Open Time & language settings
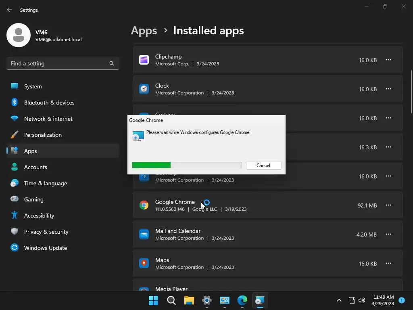 (x=63, y=183)
